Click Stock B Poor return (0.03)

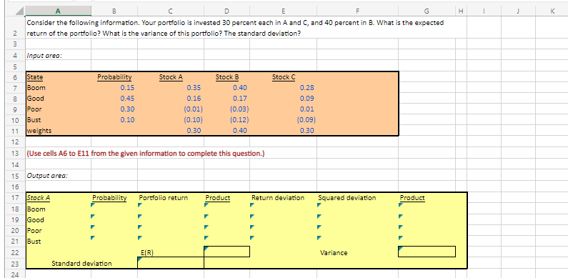pyautogui.click(x=239, y=109)
